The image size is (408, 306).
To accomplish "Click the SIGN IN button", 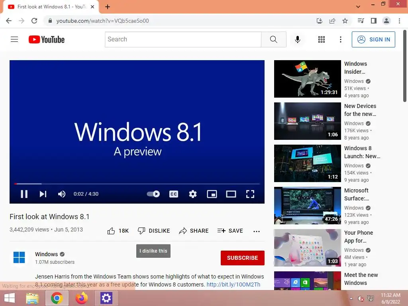I will pos(373,39).
